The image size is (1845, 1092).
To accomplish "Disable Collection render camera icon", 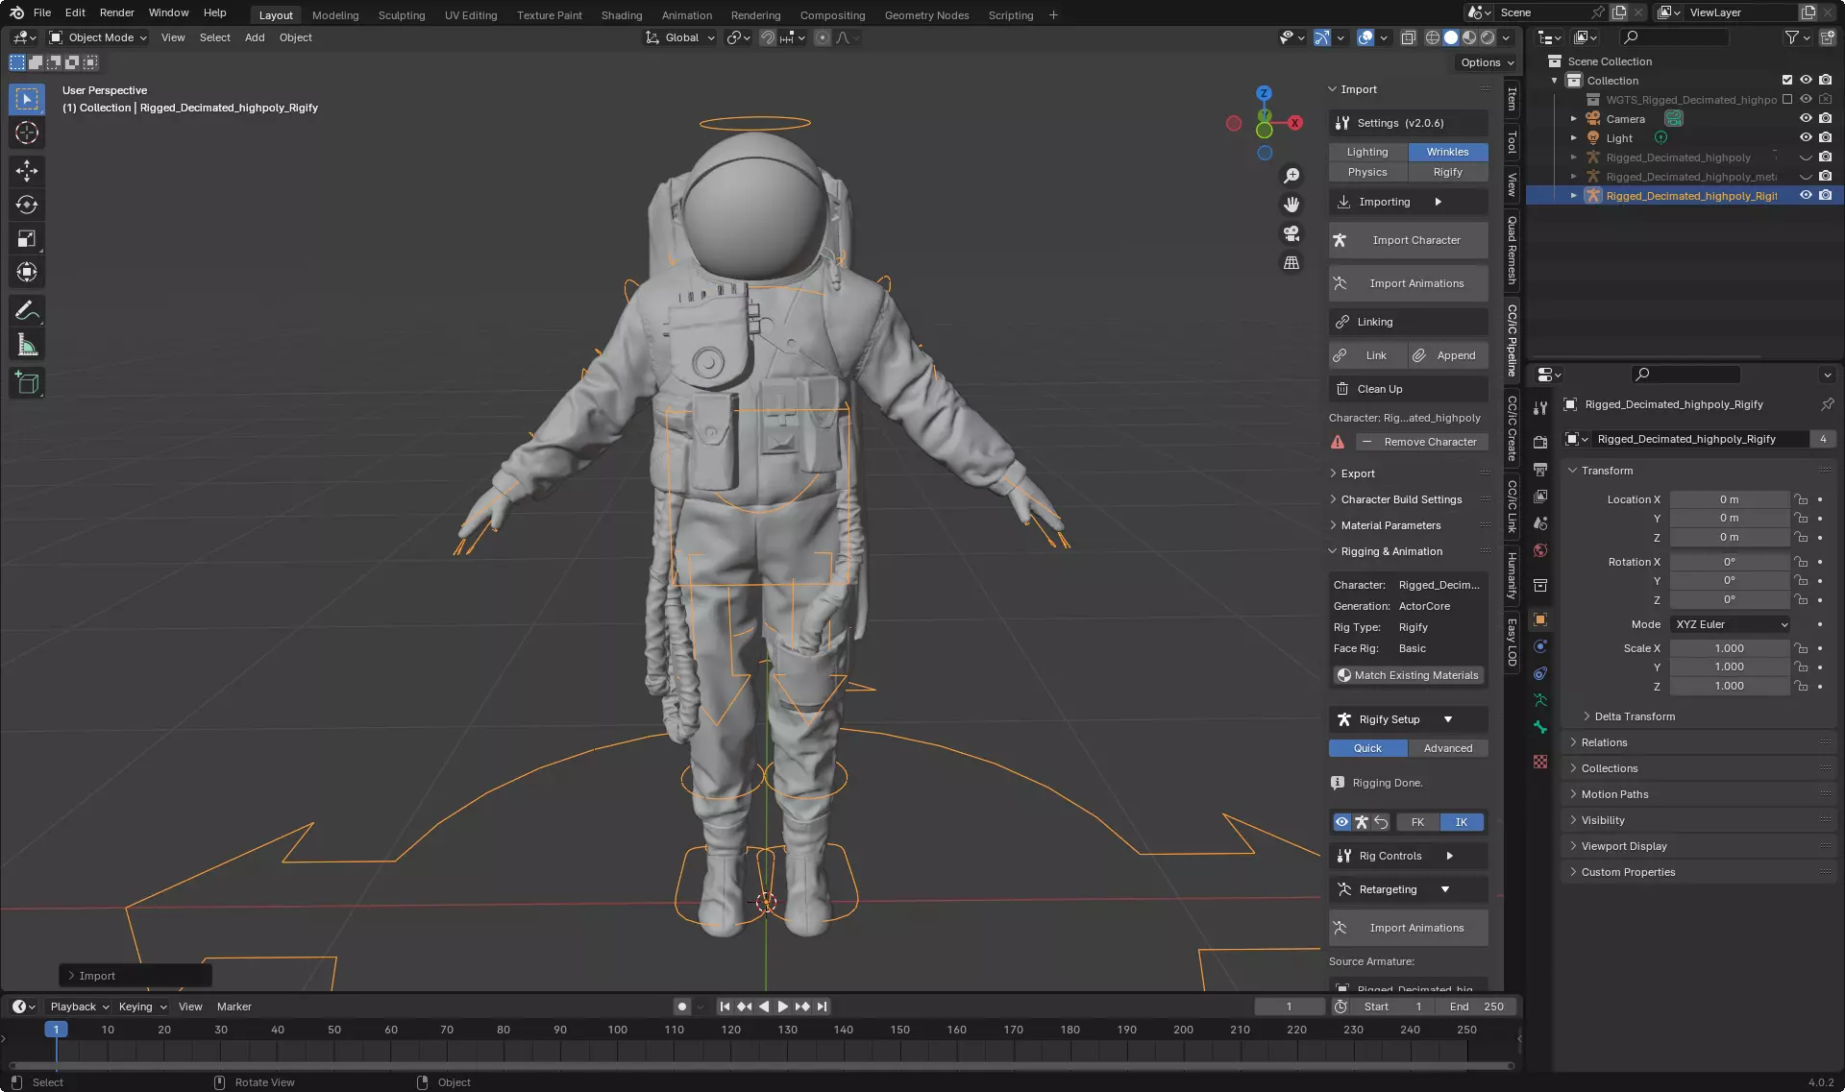I will [x=1826, y=81].
